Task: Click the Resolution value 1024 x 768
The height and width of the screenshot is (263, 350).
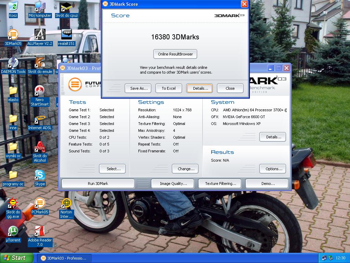Action: (x=183, y=110)
